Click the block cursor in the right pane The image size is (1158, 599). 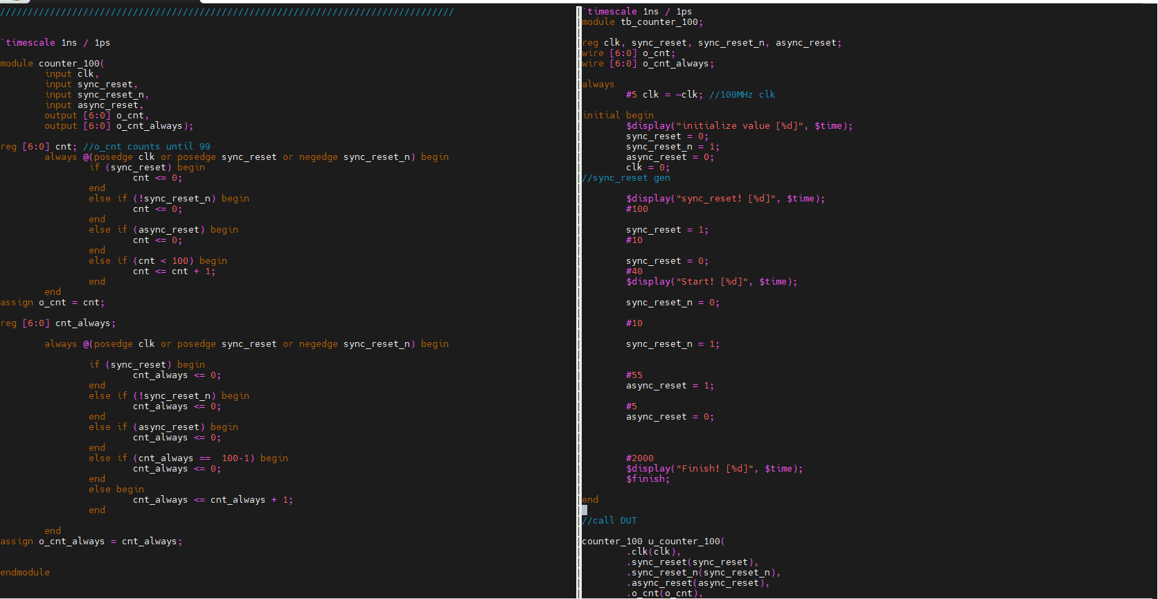585,510
